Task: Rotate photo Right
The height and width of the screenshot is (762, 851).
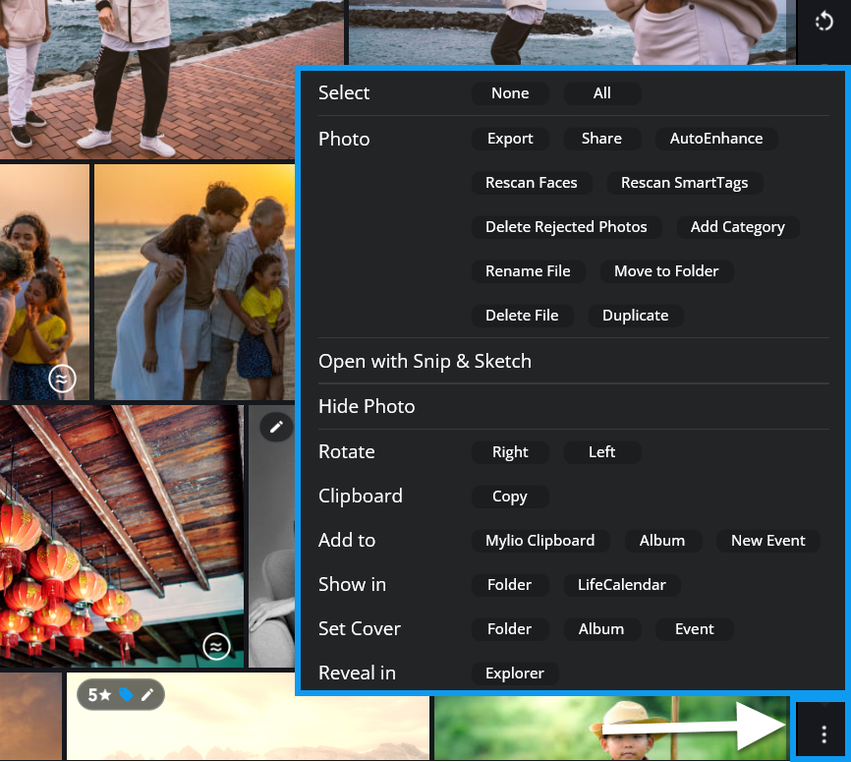Action: (x=510, y=452)
